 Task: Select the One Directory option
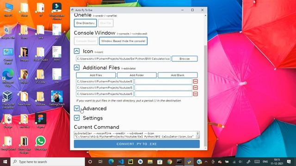click(85, 23)
